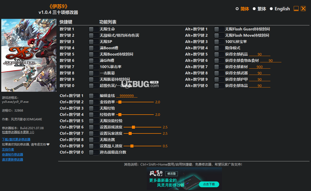
Task: Minimize the trainer window
Action: 296,9
